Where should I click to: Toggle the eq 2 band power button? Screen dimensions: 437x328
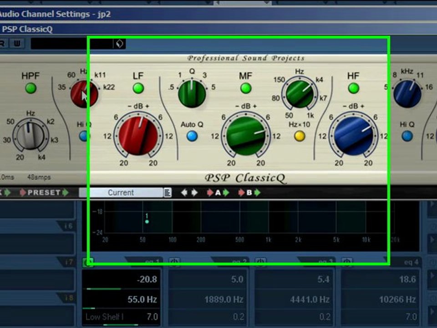(x=174, y=262)
